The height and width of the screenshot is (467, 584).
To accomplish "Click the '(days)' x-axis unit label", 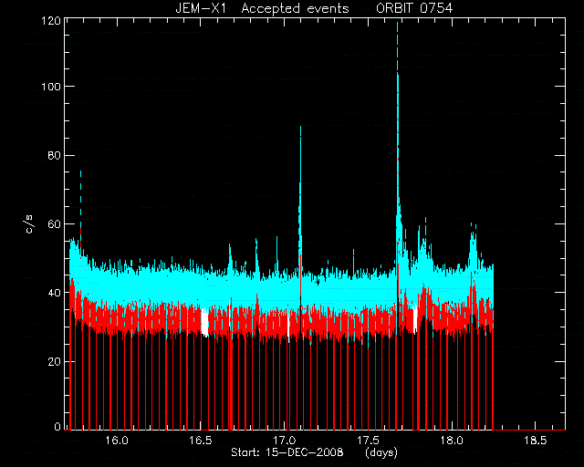I will pos(381,452).
